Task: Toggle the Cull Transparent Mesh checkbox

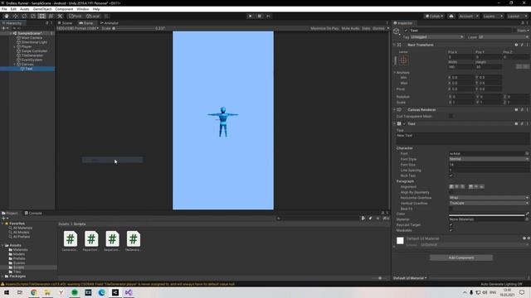Action: (451, 116)
